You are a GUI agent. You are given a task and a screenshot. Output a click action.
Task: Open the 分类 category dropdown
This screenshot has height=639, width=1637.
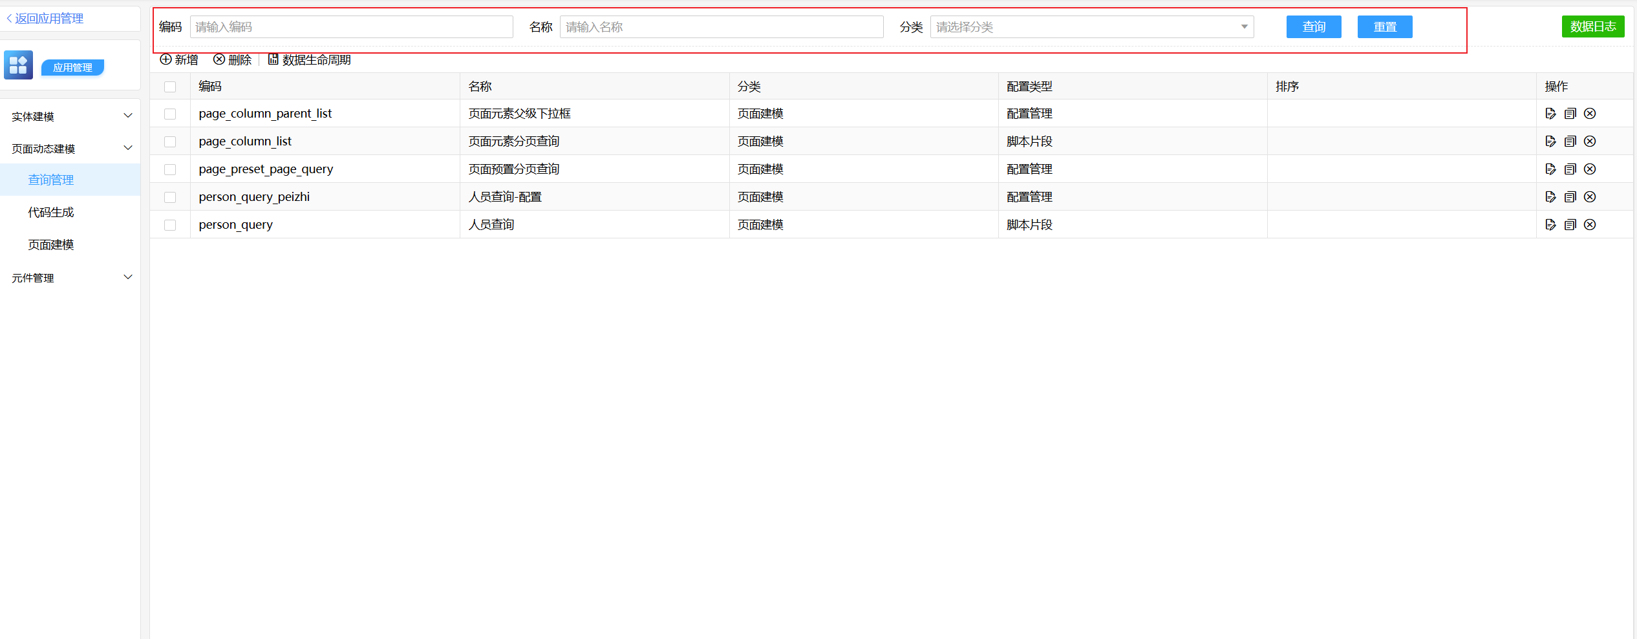click(x=1091, y=27)
